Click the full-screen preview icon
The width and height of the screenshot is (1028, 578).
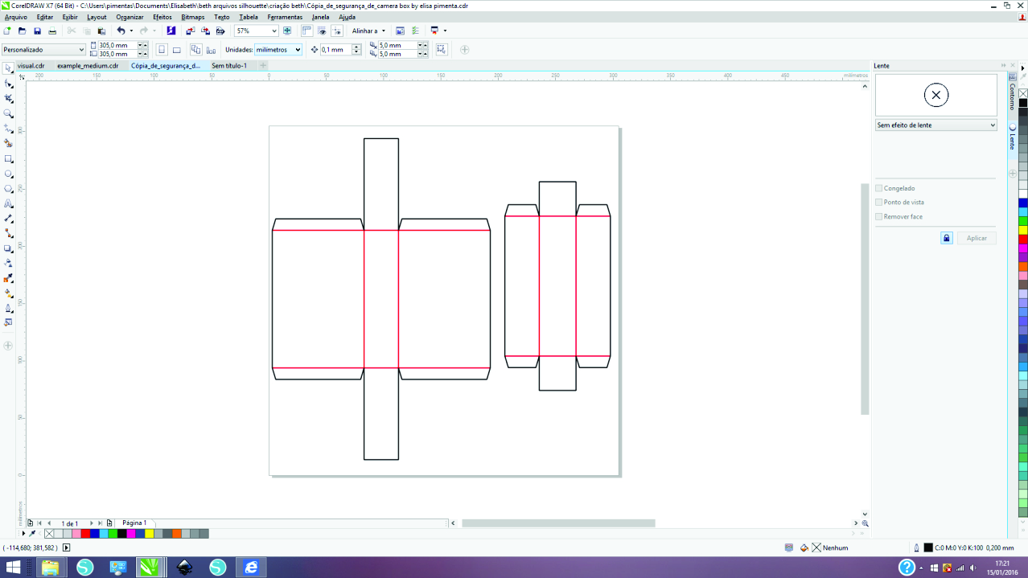click(x=287, y=31)
